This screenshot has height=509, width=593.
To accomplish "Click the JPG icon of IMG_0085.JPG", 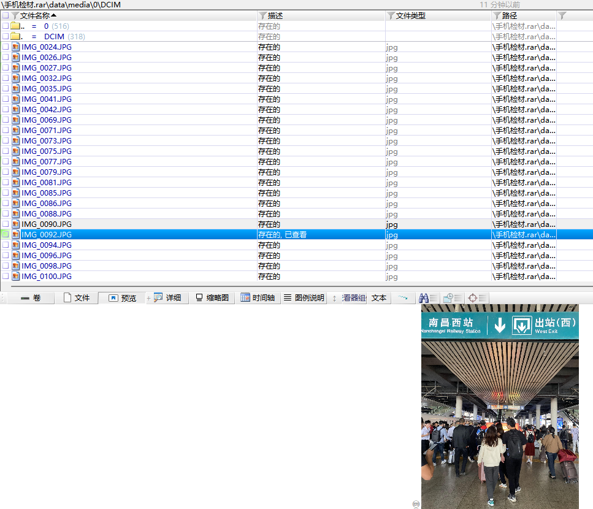I will [15, 193].
